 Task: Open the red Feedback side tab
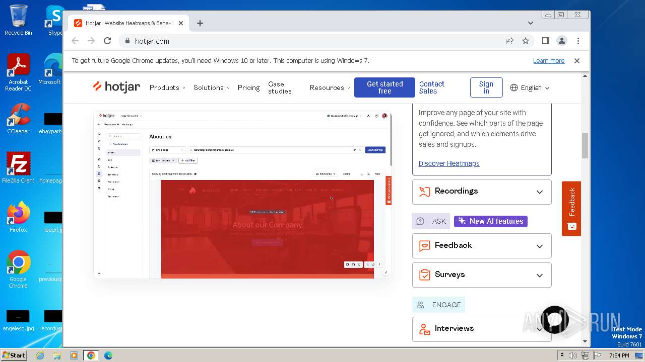click(x=571, y=208)
